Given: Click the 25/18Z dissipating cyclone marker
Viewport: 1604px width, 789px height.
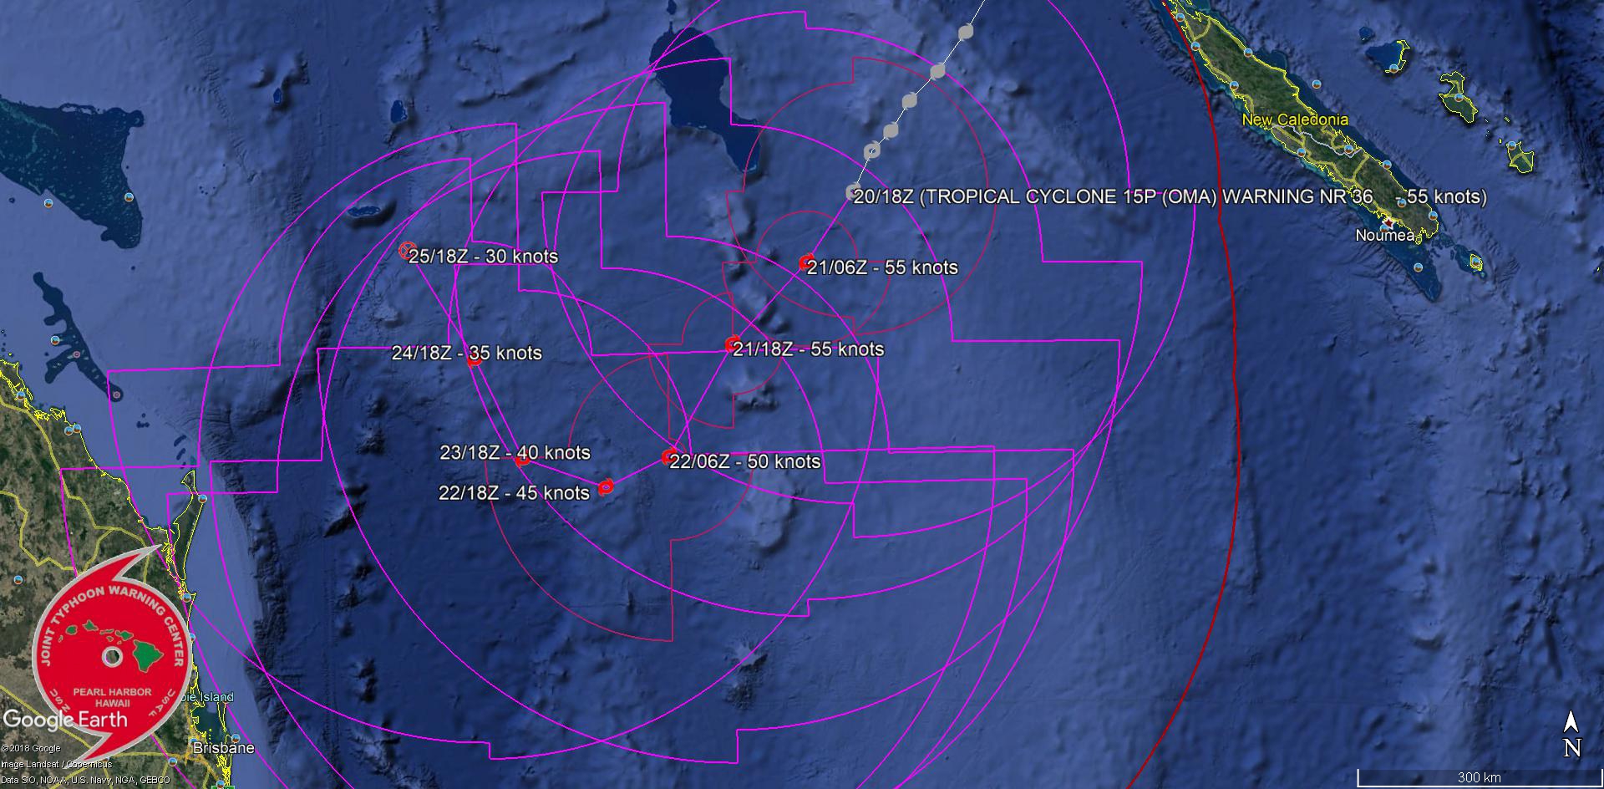Looking at the screenshot, I should (408, 250).
